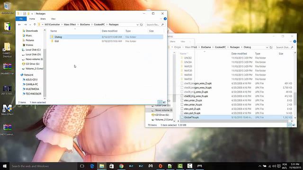Viewport: 303px width, 170px height.
Task: Open Help in the Dialog window
Action: [294, 42]
